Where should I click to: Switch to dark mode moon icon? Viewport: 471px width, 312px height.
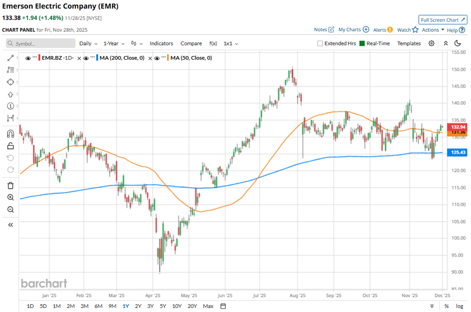[x=457, y=44]
